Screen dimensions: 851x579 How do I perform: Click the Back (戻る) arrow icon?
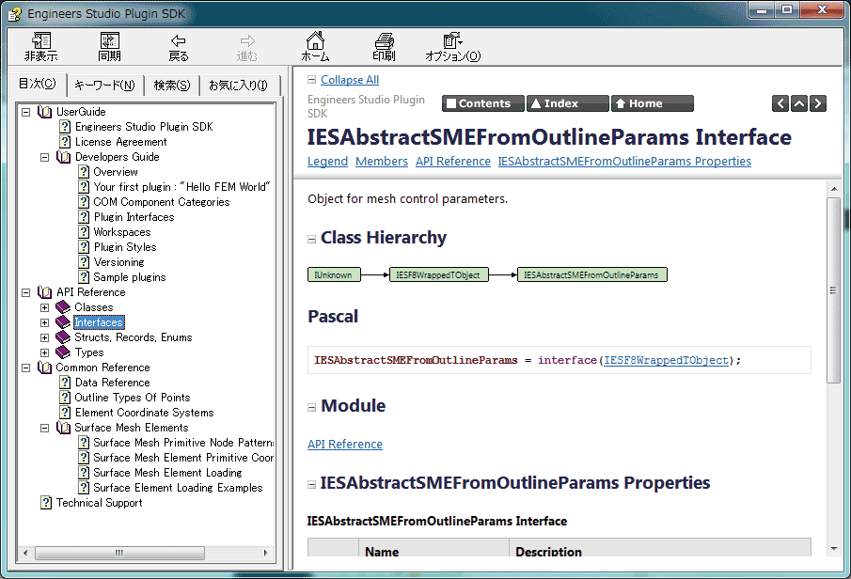click(178, 41)
